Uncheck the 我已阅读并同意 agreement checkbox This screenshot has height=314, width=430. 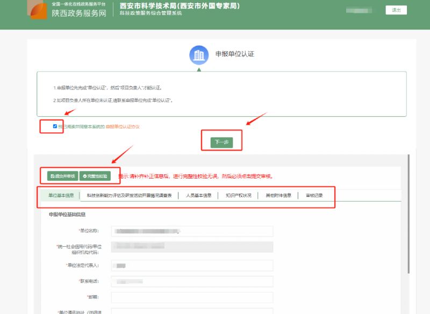pyautogui.click(x=55, y=126)
